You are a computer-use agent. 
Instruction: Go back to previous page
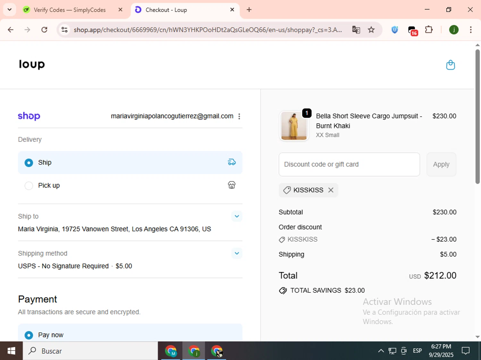click(x=11, y=30)
